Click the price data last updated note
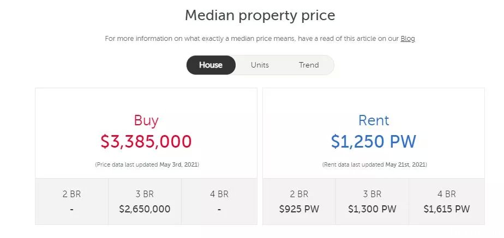504x238 pixels. 147,164
